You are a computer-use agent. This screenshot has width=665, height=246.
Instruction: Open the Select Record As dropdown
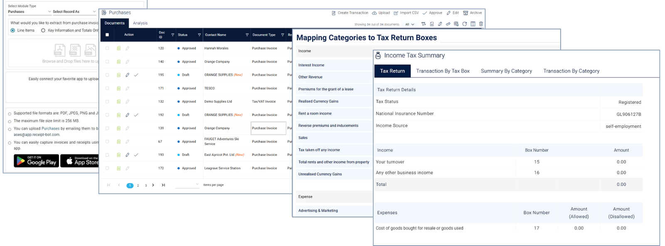pos(74,12)
